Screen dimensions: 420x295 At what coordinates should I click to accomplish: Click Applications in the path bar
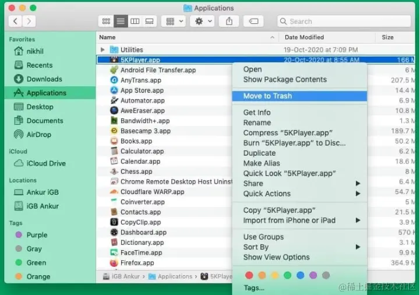pyautogui.click(x=170, y=276)
